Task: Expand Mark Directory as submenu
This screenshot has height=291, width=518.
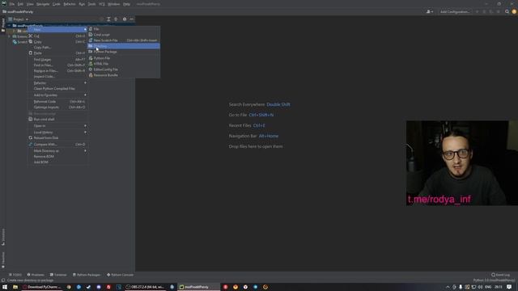Action: pos(57,151)
